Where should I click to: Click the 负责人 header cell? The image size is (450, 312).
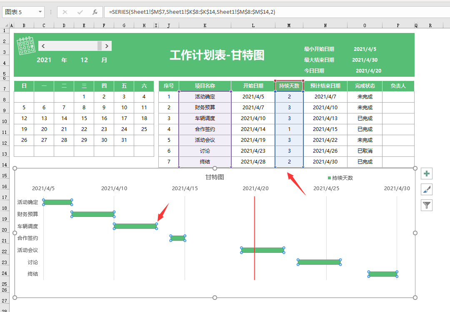(398, 86)
